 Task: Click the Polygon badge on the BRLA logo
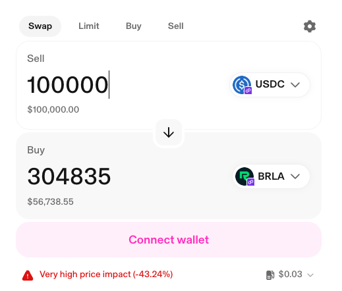251,182
